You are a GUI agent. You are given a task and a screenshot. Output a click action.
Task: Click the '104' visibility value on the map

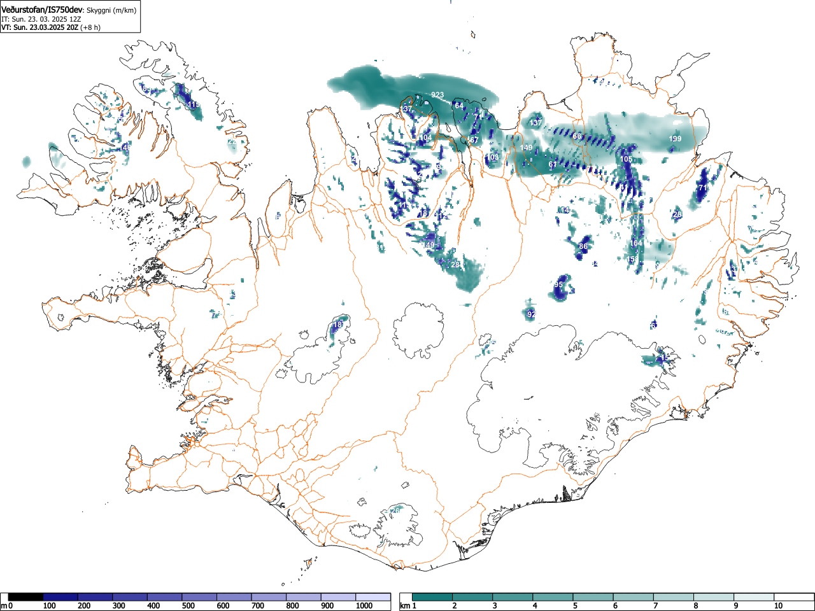point(426,137)
